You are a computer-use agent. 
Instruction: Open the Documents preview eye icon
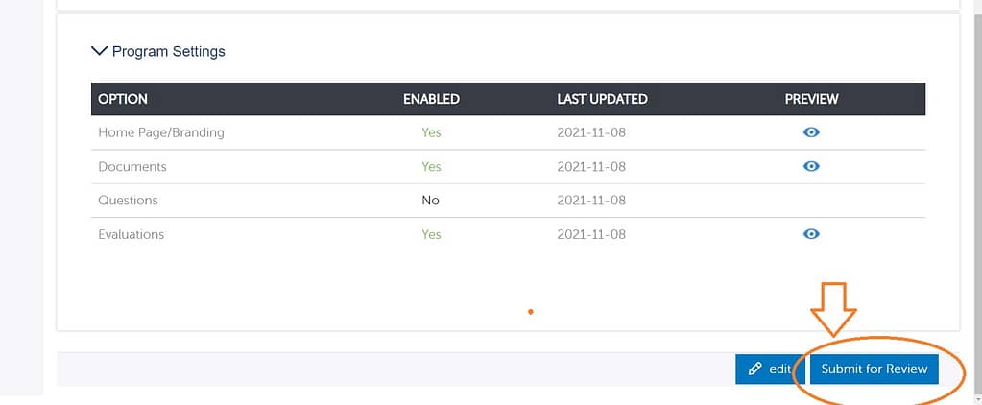(x=811, y=166)
